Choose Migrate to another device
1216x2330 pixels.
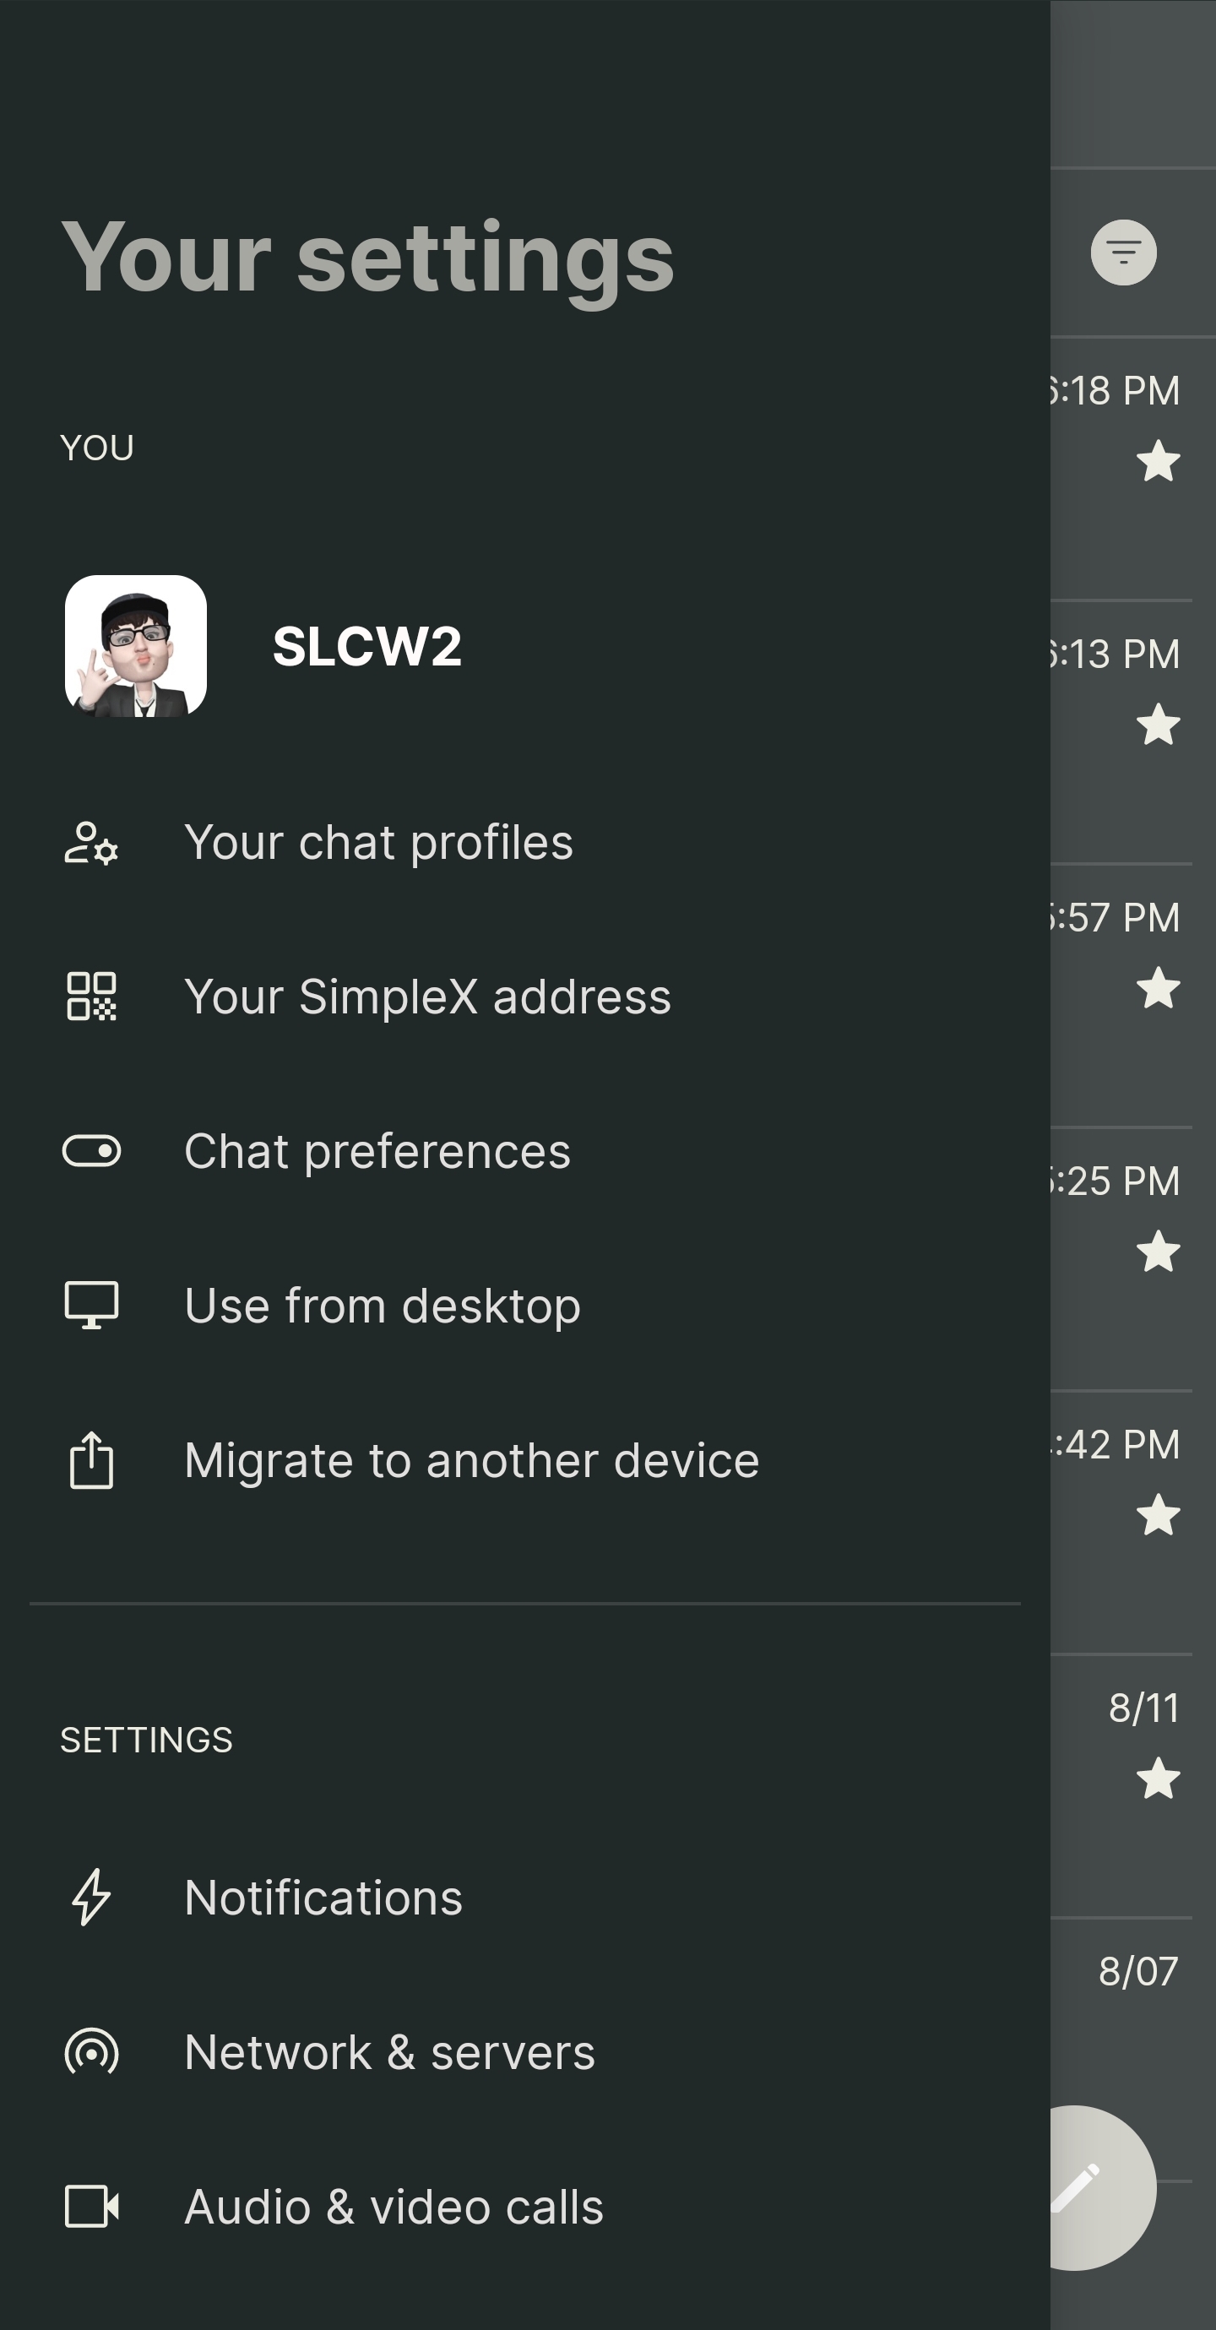[x=471, y=1460]
